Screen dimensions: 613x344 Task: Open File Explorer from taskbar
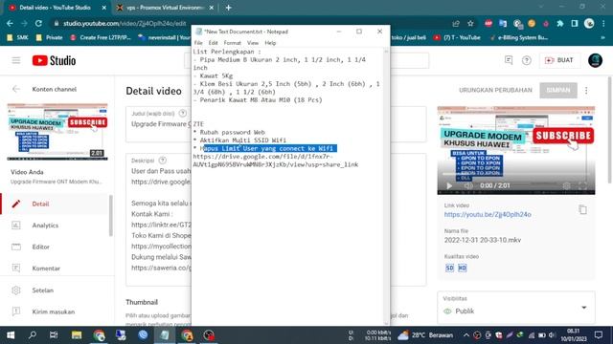tap(77, 335)
